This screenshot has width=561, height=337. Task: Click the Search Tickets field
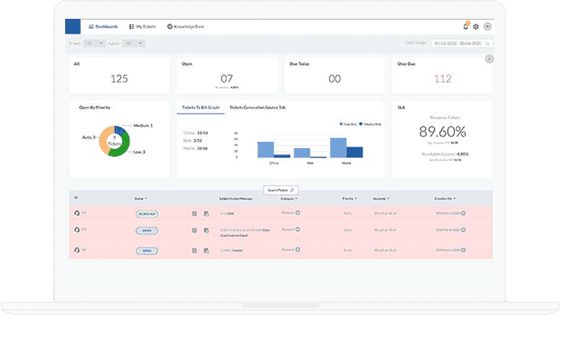click(x=280, y=190)
